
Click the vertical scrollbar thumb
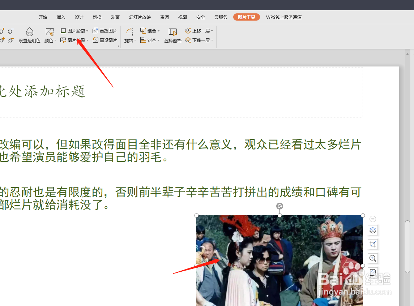[407, 247]
